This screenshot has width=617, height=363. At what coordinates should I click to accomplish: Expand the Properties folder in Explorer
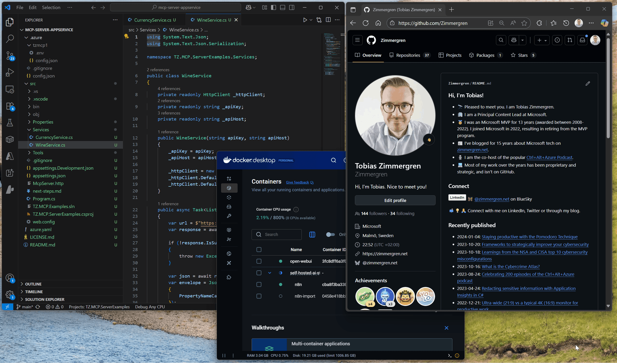point(29,122)
